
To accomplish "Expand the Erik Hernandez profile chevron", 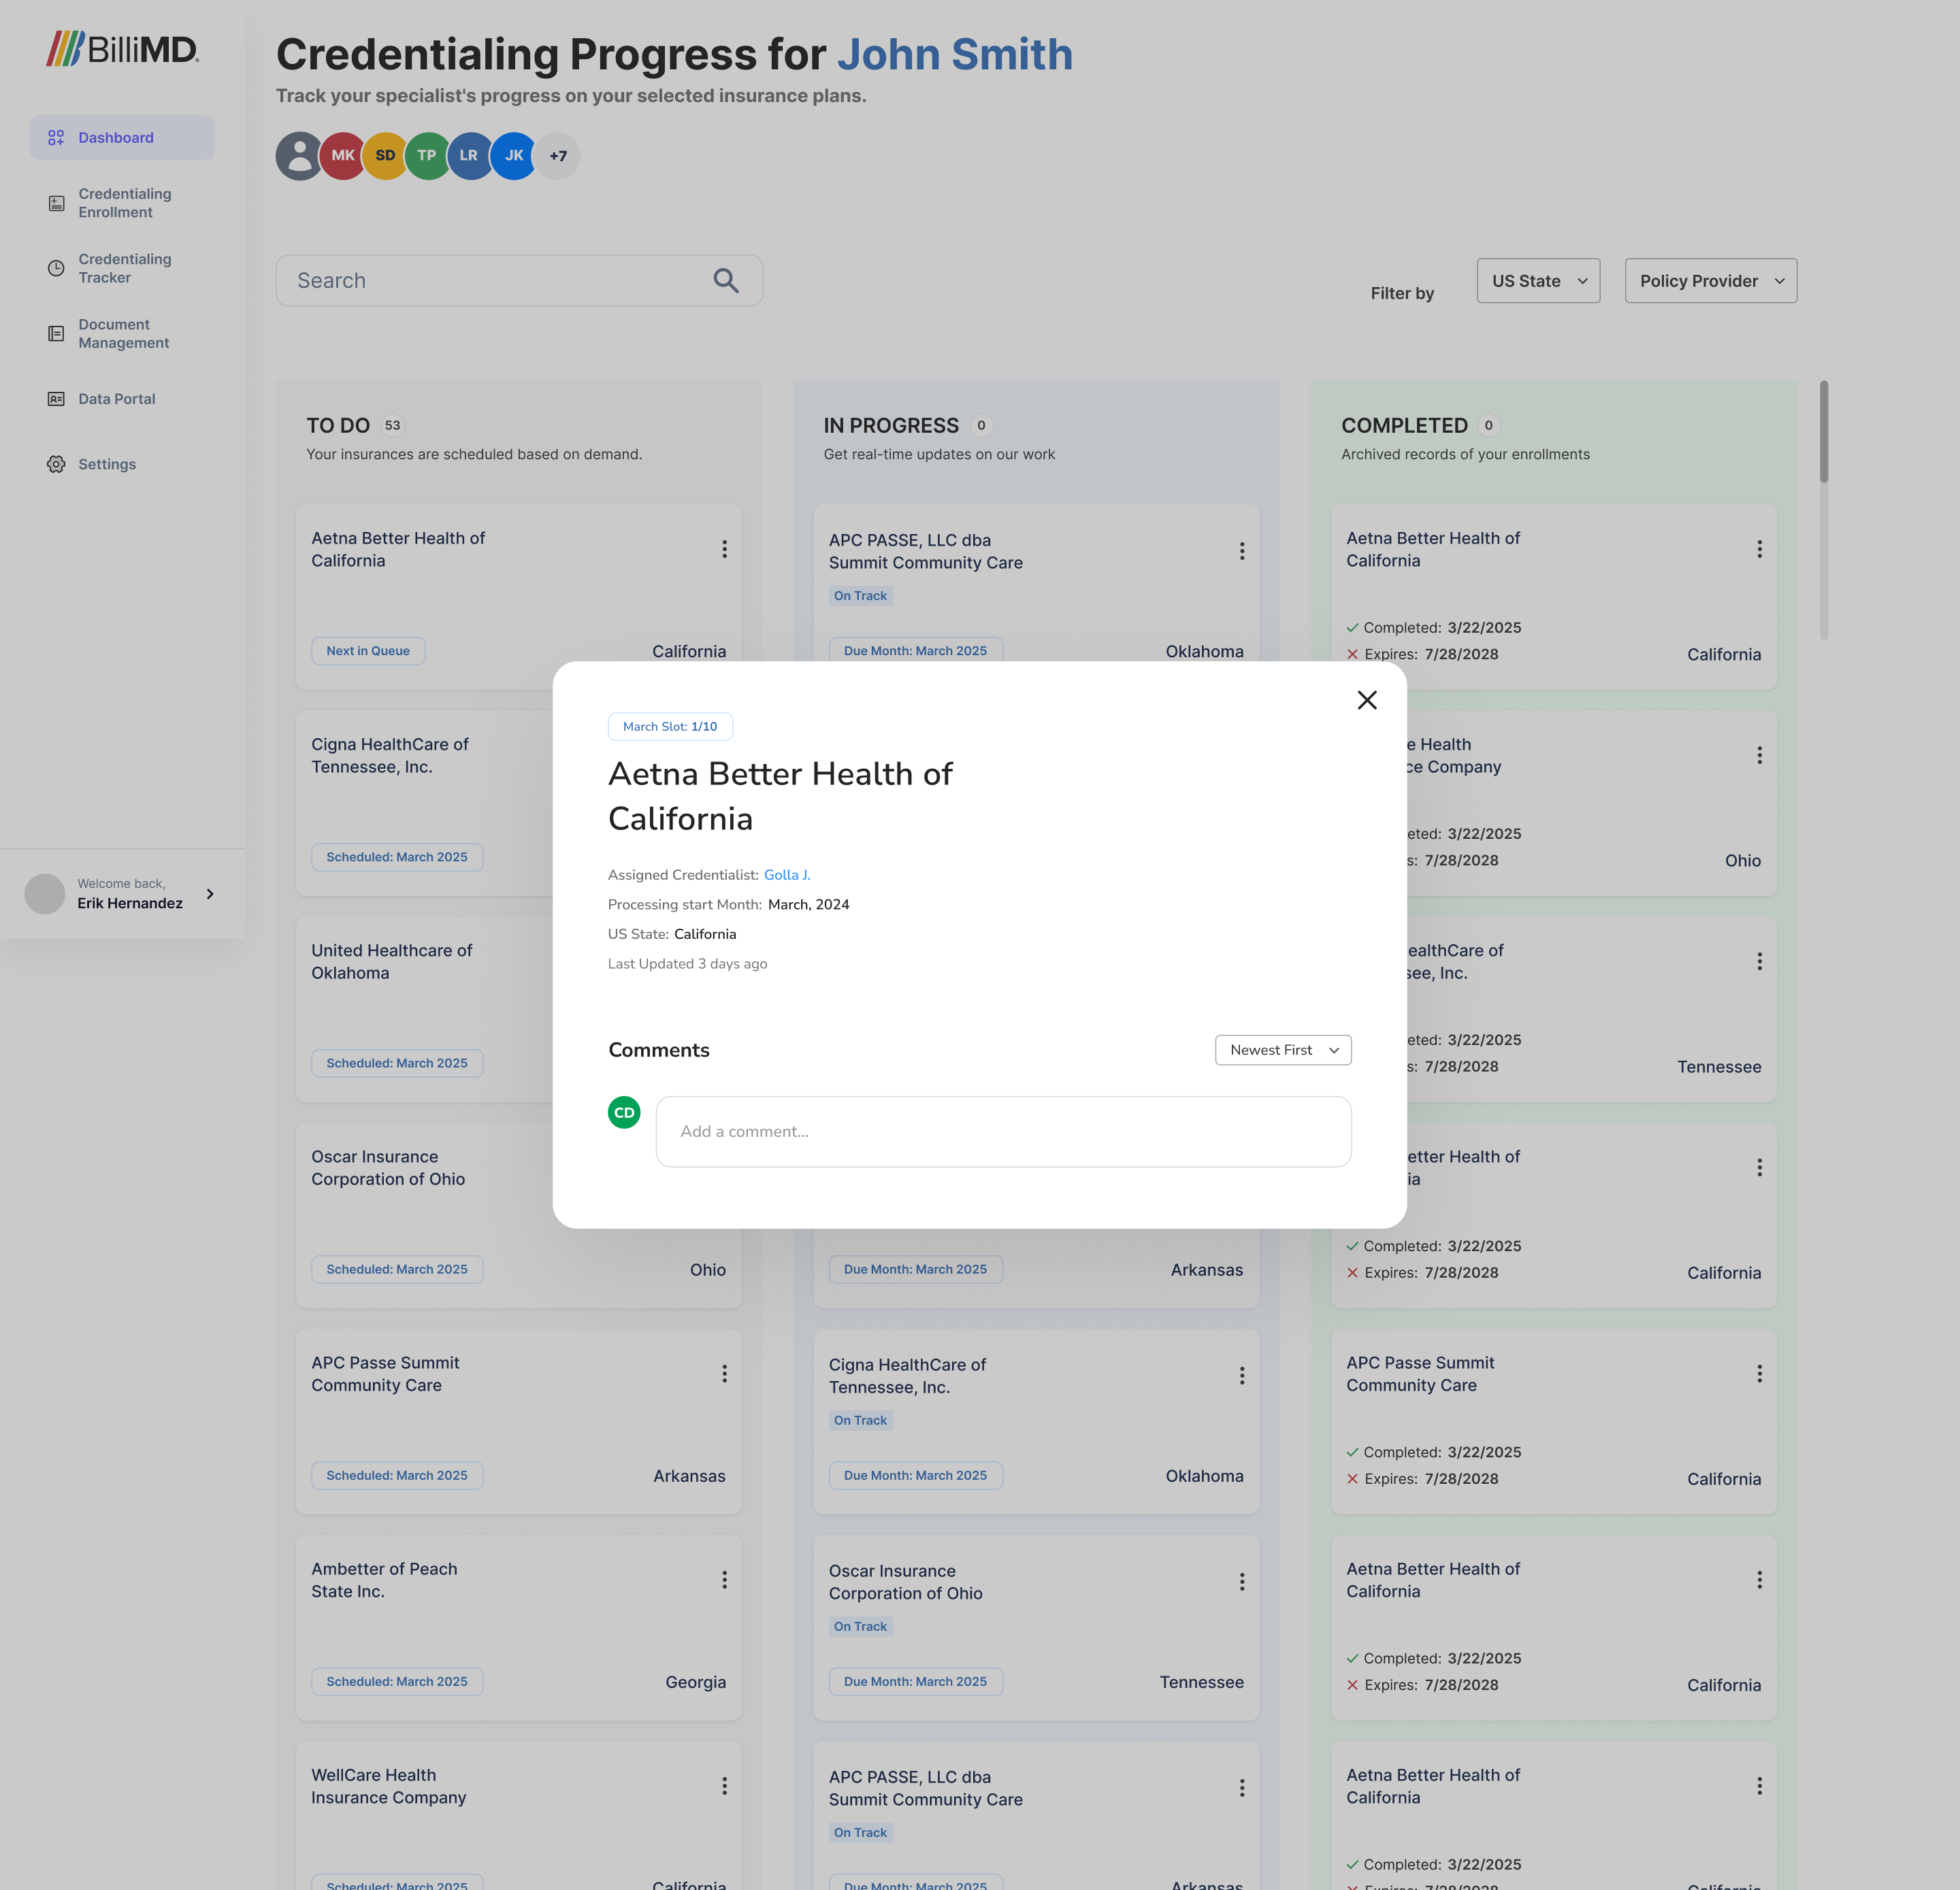I will pyautogui.click(x=210, y=893).
